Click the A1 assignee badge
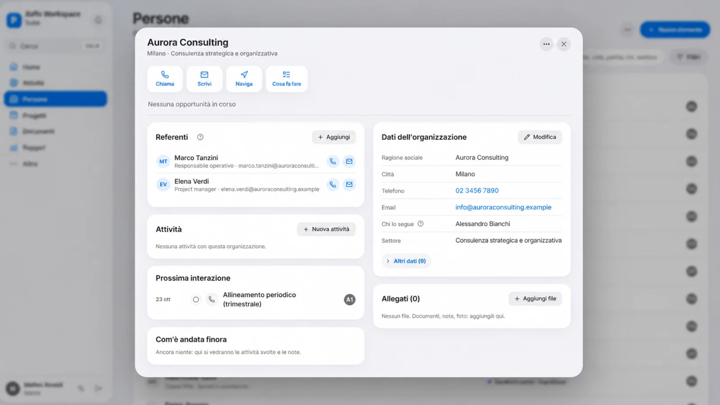Image resolution: width=720 pixels, height=405 pixels. (x=350, y=300)
